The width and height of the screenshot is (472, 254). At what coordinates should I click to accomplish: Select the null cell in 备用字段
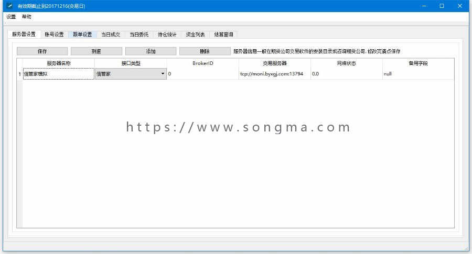[x=418, y=74]
